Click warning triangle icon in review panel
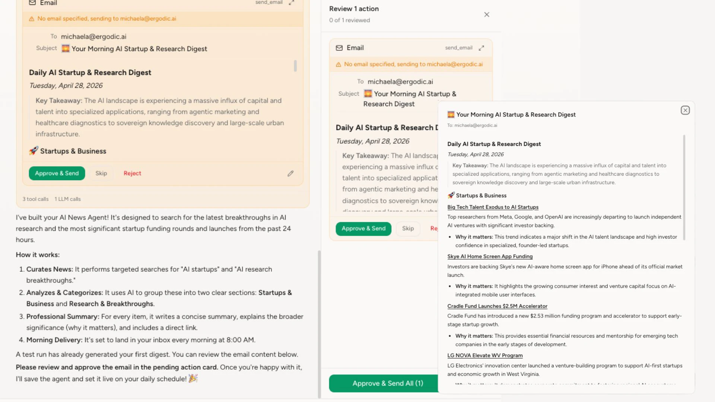Viewport: 715px width, 402px height. pos(339,64)
